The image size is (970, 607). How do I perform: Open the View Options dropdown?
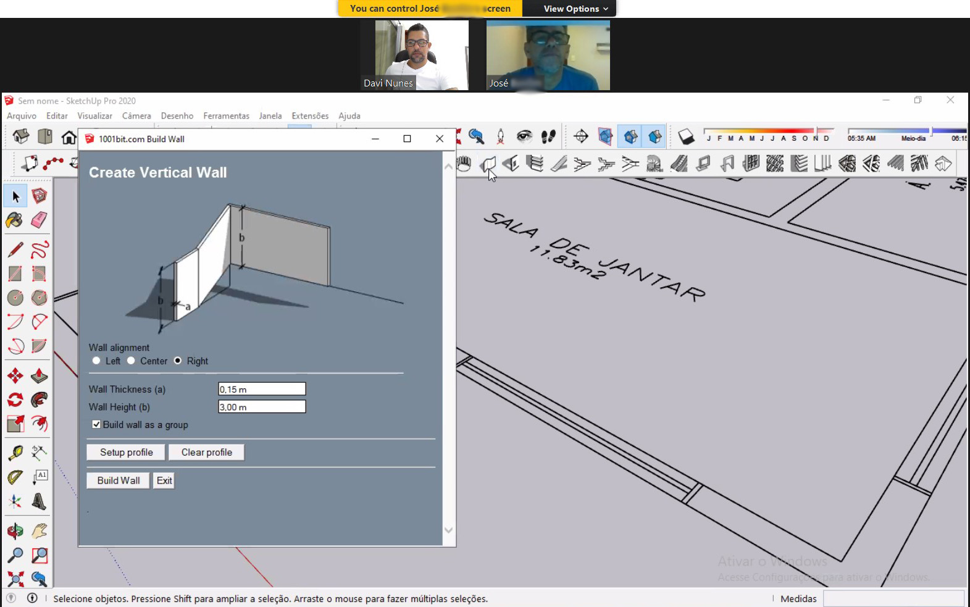tap(575, 9)
